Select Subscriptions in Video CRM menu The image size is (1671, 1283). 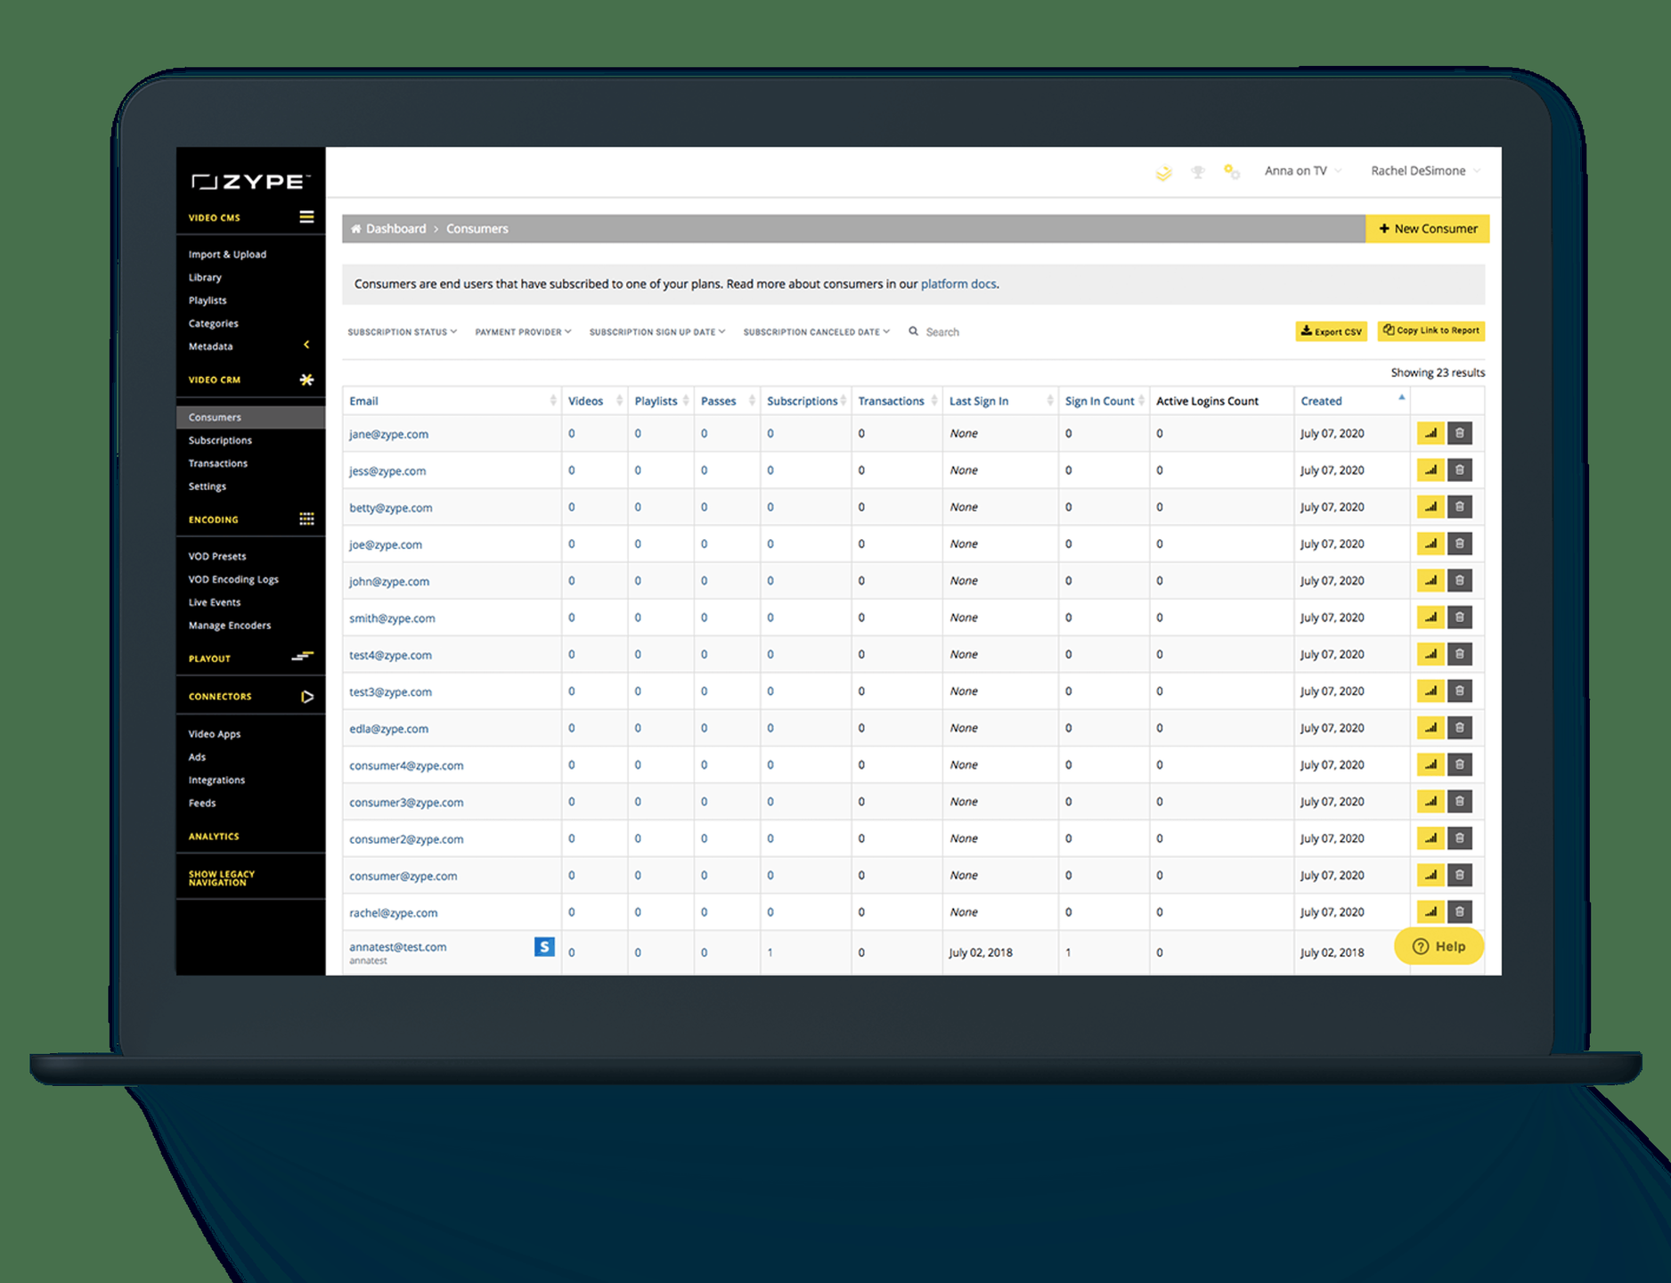pyautogui.click(x=220, y=441)
